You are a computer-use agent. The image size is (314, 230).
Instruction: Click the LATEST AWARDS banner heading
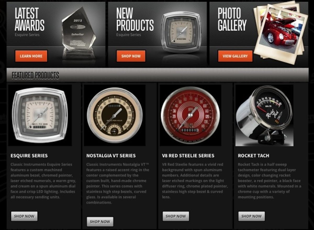click(29, 19)
